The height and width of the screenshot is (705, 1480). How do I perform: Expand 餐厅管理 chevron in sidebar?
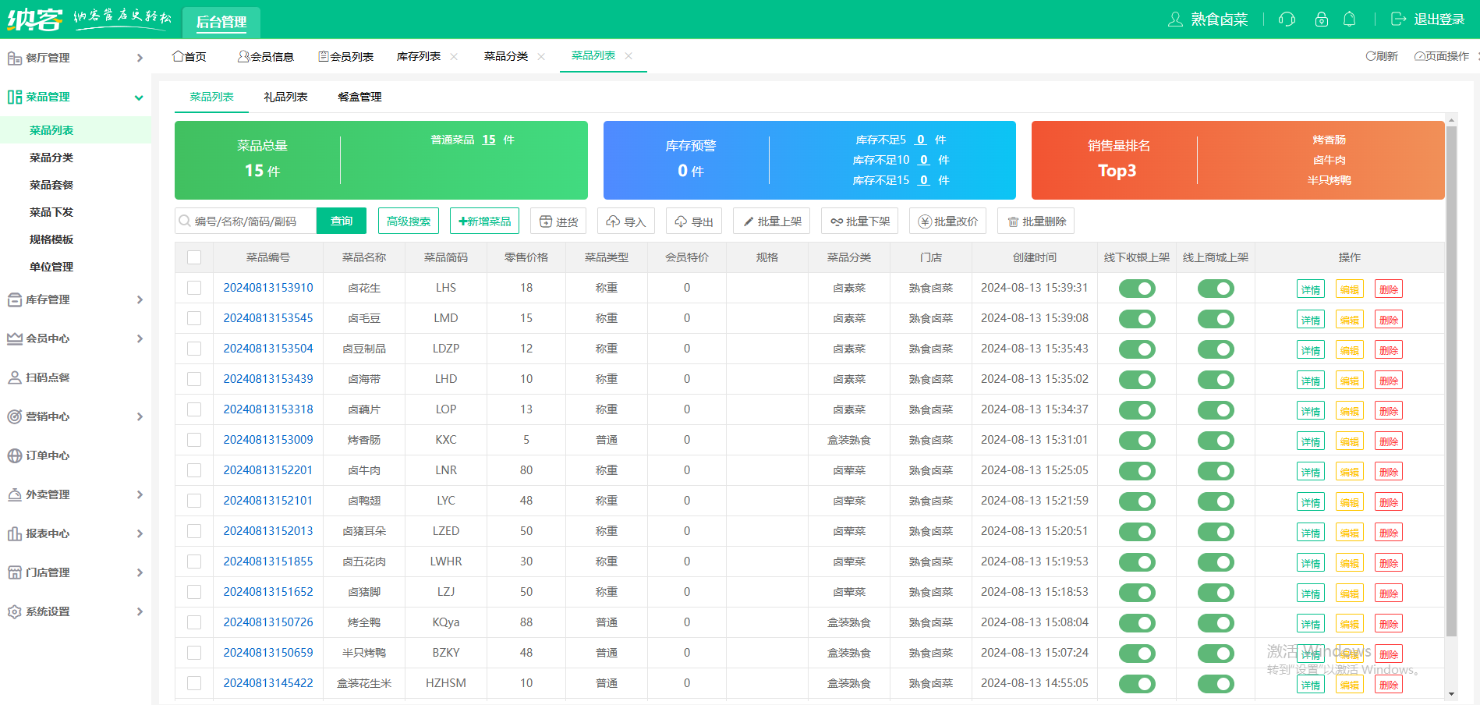(140, 58)
